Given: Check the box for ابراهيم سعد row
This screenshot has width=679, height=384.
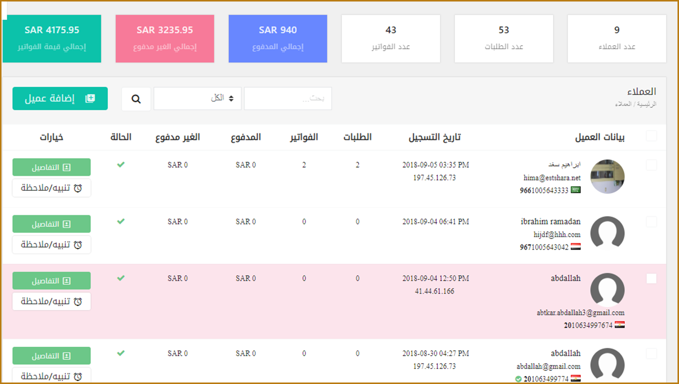Looking at the screenshot, I should 651,165.
